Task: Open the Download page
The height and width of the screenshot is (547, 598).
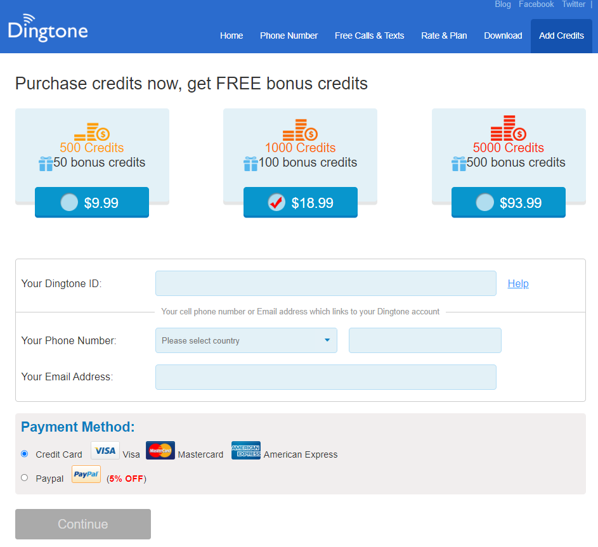Action: coord(503,36)
